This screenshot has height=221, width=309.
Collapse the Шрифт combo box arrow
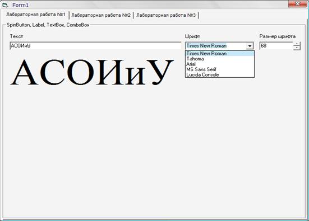[x=250, y=46]
